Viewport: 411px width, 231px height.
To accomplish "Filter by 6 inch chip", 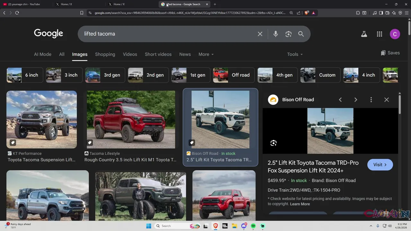I will tap(24, 75).
